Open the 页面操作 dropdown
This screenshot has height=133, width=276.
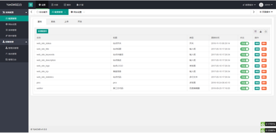coord(266,12)
